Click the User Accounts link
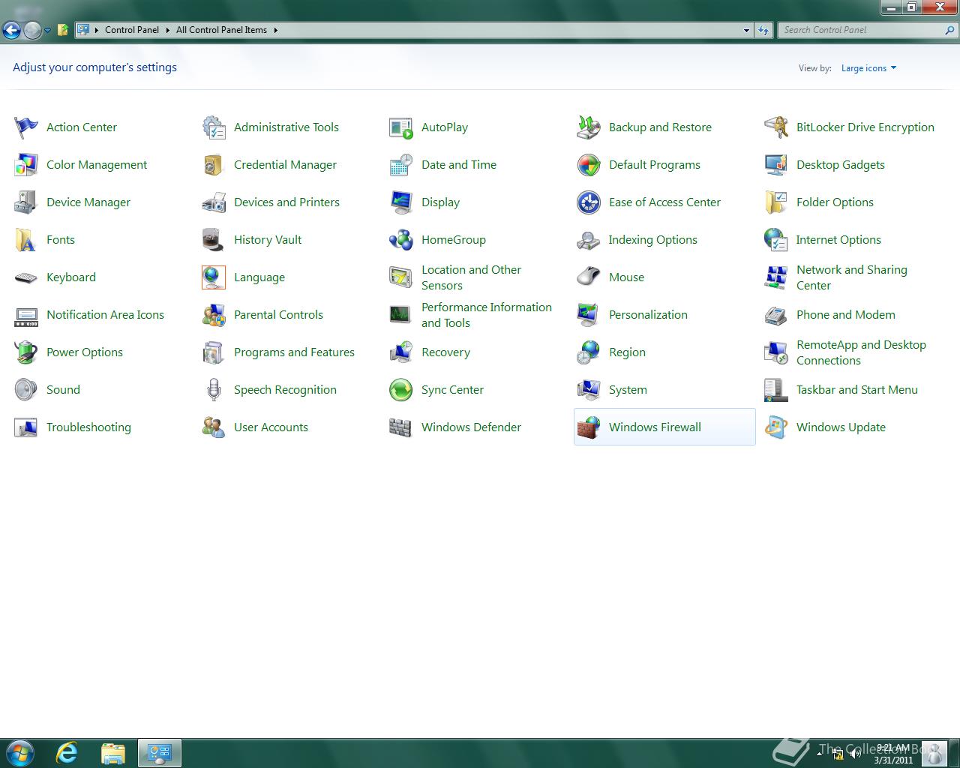This screenshot has height=768, width=960. coord(271,427)
